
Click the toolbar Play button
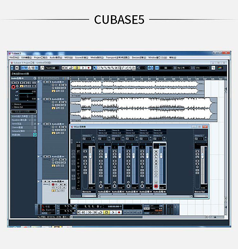point(83,68)
